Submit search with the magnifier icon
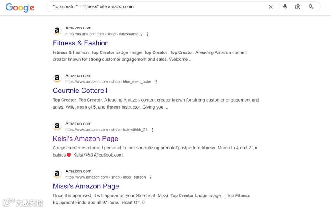This screenshot has height=209, width=331. [x=311, y=7]
